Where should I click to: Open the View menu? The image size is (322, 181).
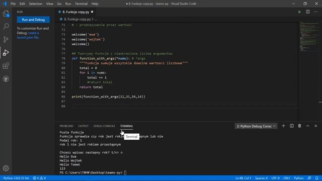point(50,4)
